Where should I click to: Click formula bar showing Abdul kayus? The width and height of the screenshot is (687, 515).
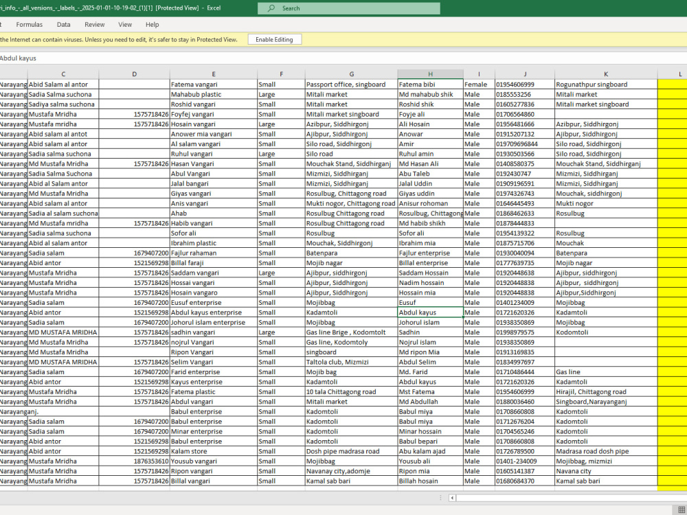[341, 58]
